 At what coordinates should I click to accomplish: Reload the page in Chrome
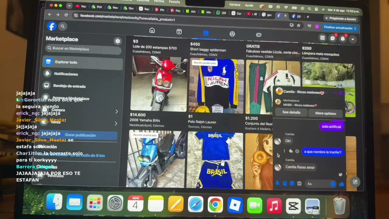pos(66,15)
